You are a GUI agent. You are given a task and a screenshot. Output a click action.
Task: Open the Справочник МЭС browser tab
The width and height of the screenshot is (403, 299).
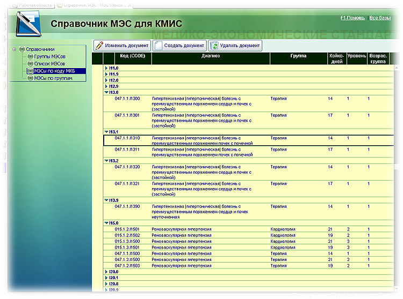pos(94,4)
